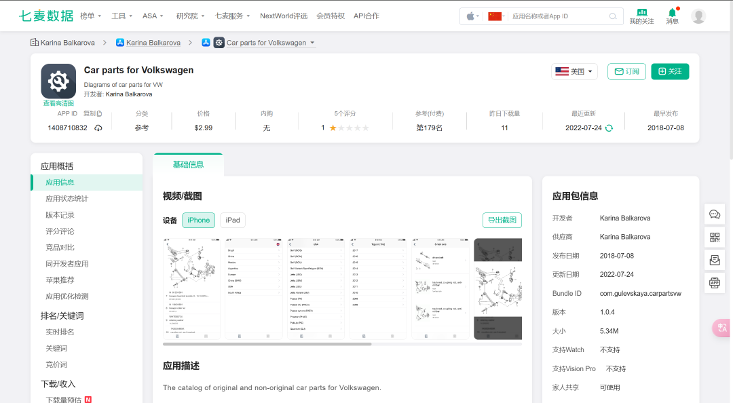Click the App Store icon before Car parts

[x=206, y=43]
